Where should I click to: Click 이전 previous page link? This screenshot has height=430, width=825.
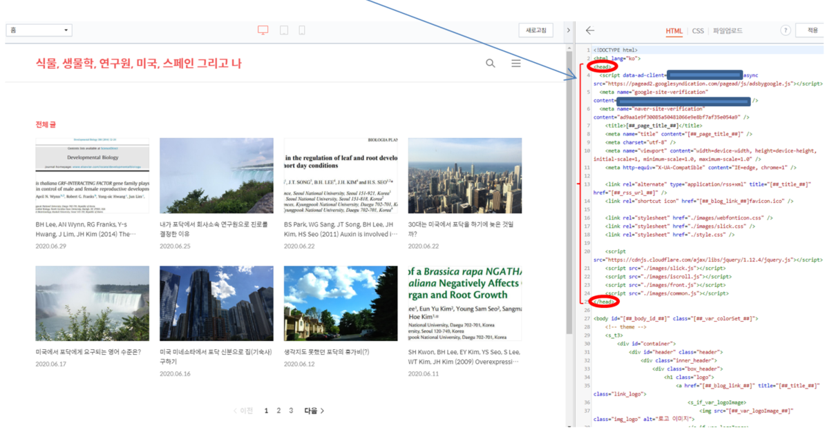click(x=243, y=411)
